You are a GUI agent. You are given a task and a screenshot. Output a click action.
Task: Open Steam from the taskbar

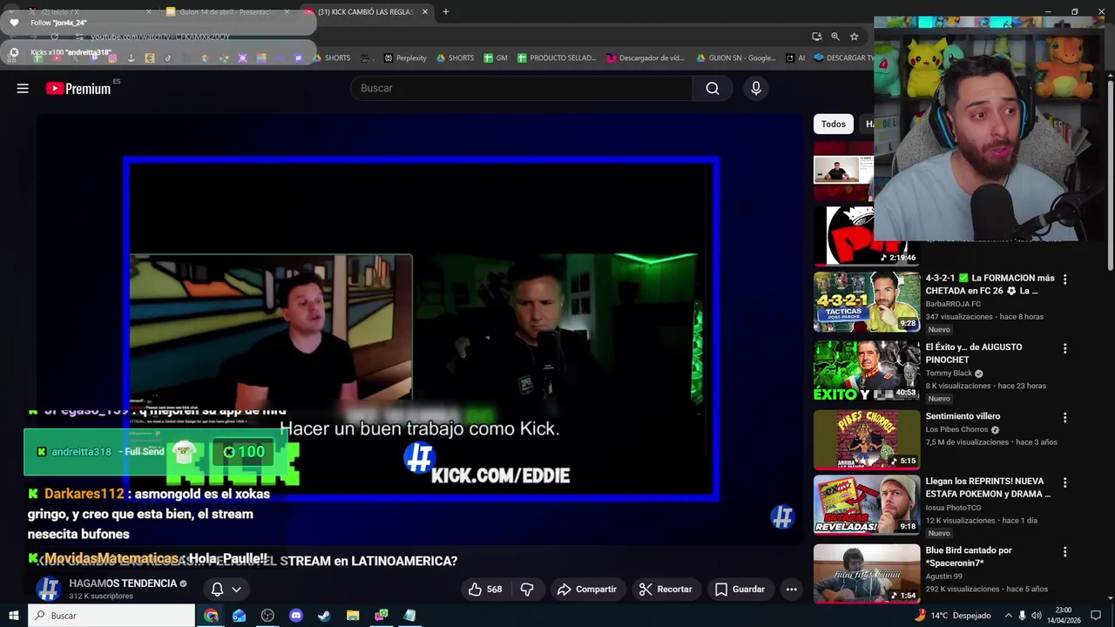pos(324,616)
